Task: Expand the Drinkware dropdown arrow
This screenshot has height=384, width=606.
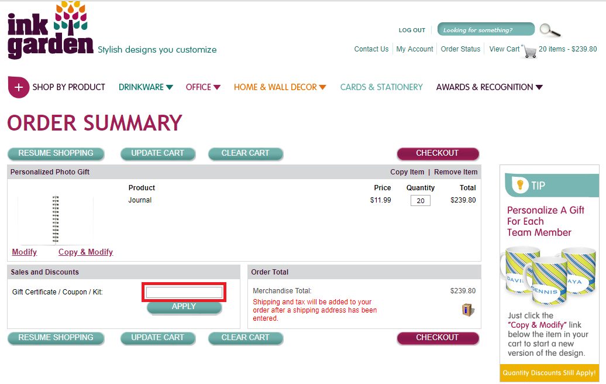Action: point(169,87)
